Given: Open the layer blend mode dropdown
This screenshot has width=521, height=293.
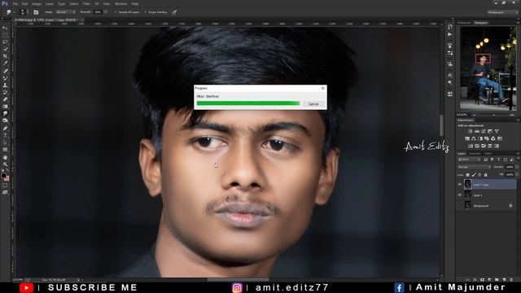Looking at the screenshot, I should (474, 167).
